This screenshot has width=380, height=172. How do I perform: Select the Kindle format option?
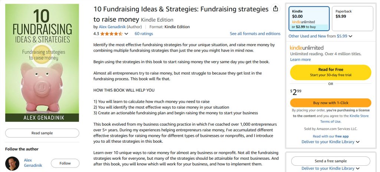pyautogui.click(x=309, y=19)
